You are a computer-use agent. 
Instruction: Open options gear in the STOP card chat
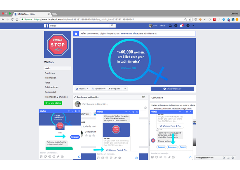click(133, 112)
